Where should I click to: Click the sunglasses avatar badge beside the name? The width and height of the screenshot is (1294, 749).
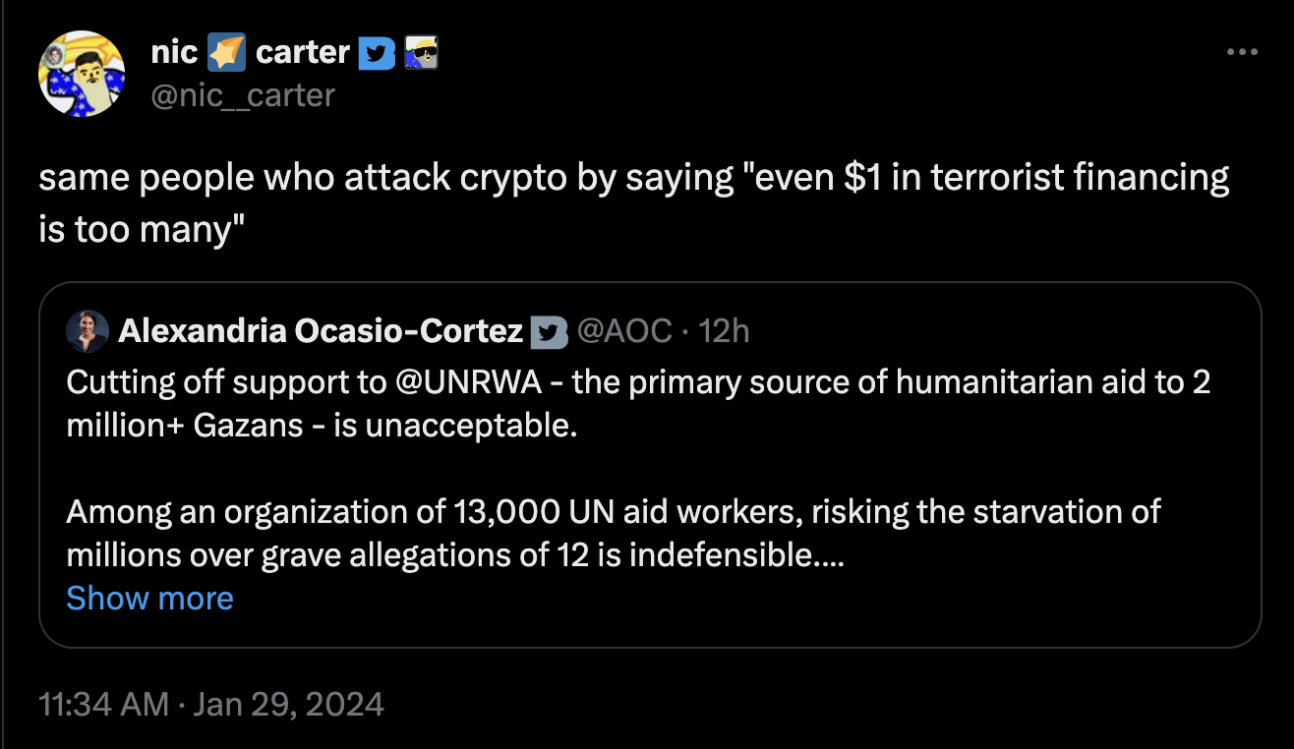420,54
